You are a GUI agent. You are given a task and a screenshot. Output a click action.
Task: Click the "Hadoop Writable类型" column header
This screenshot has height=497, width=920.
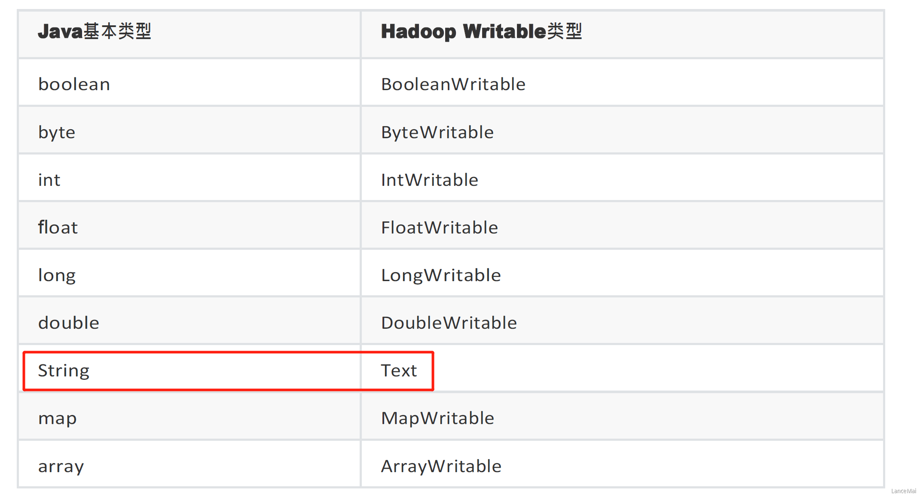tap(481, 32)
